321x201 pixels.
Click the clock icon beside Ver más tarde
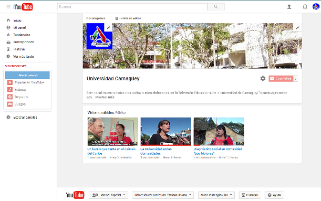8,56
